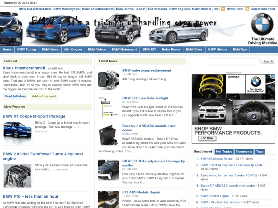This screenshot has width=278, height=208.
Task: Open BMW XDrive top link
Action: 125,9
